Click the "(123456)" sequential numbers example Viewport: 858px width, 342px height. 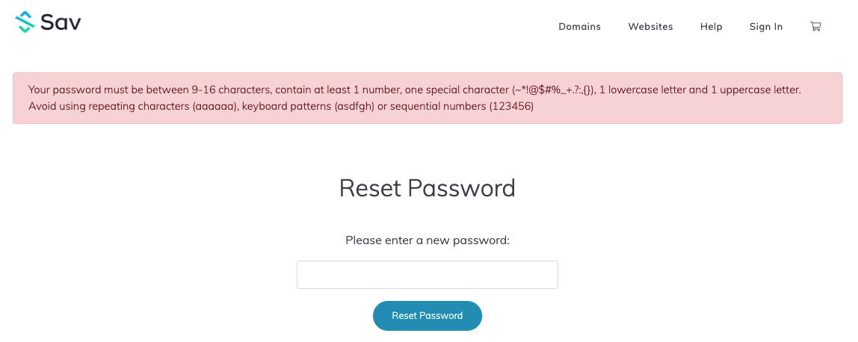click(511, 106)
